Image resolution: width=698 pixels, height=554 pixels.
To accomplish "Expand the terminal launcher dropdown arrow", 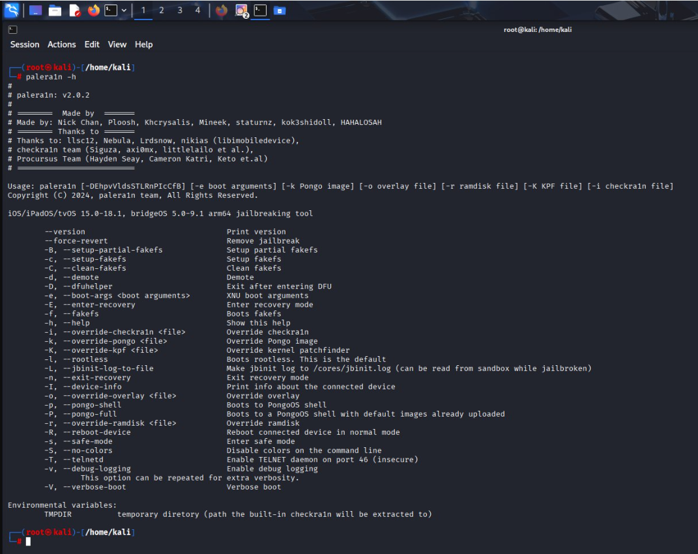I will (x=124, y=10).
